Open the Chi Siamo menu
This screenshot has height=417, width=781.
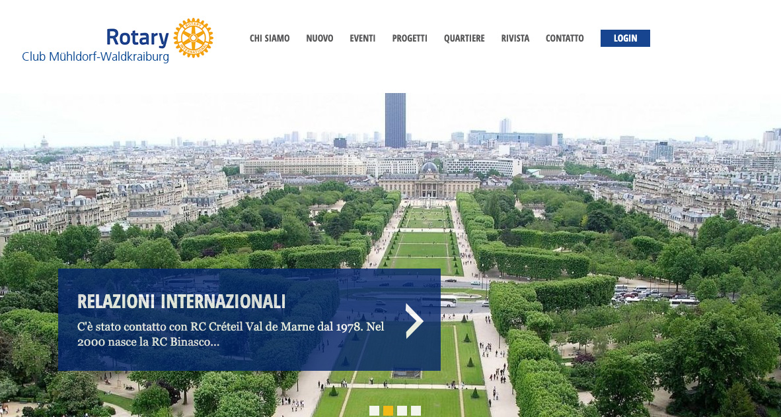pyautogui.click(x=270, y=38)
